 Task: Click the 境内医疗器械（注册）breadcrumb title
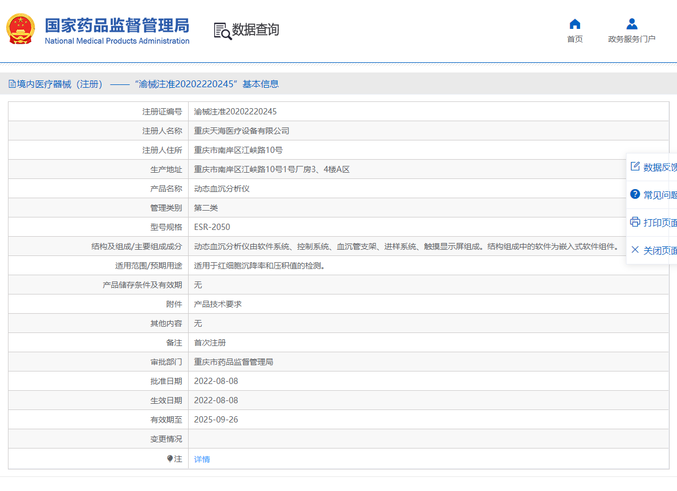coord(59,84)
